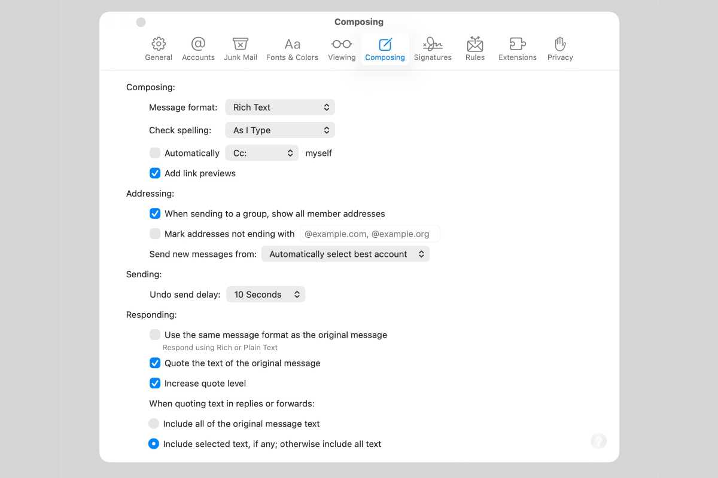This screenshot has height=478, width=718.
Task: Open the General settings gear icon
Action: click(158, 48)
